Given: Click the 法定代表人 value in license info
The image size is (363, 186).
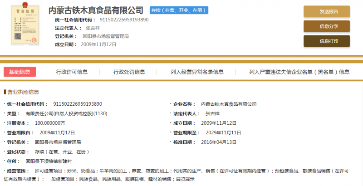Looking at the screenshot, I should coord(212,113).
